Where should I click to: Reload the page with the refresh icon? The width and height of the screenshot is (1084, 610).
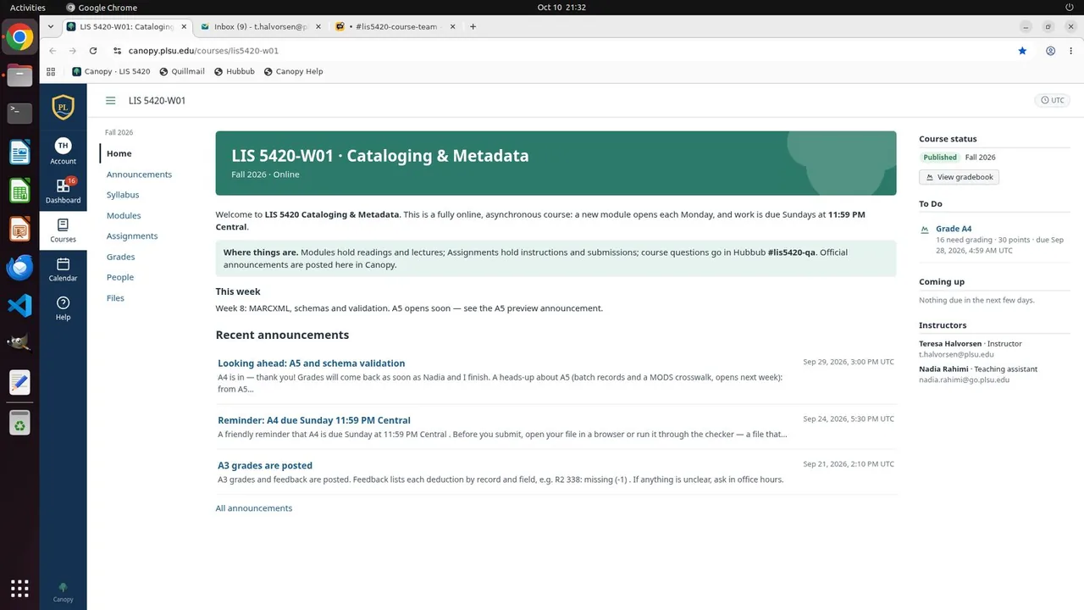(93, 51)
